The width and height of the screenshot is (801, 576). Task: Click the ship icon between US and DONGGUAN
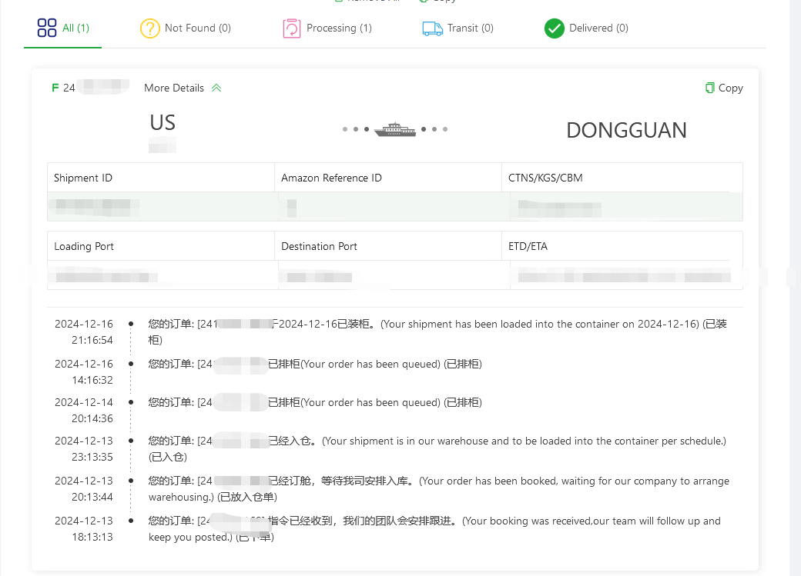click(395, 129)
